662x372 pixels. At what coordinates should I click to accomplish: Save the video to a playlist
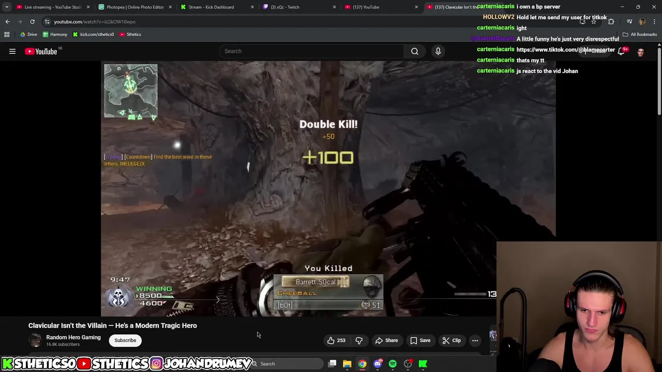pos(420,340)
